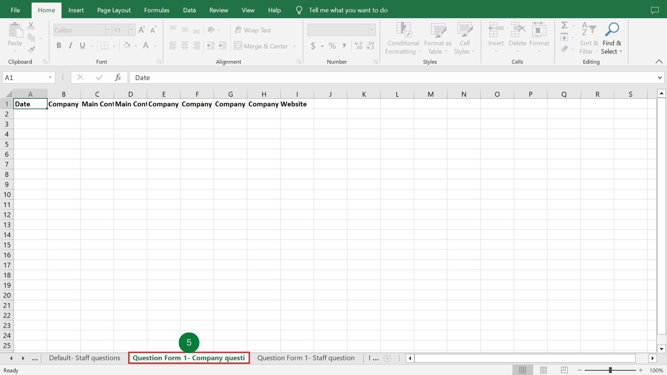Add a new sheet with plus button
This screenshot has height=375, width=667.
(x=387, y=358)
